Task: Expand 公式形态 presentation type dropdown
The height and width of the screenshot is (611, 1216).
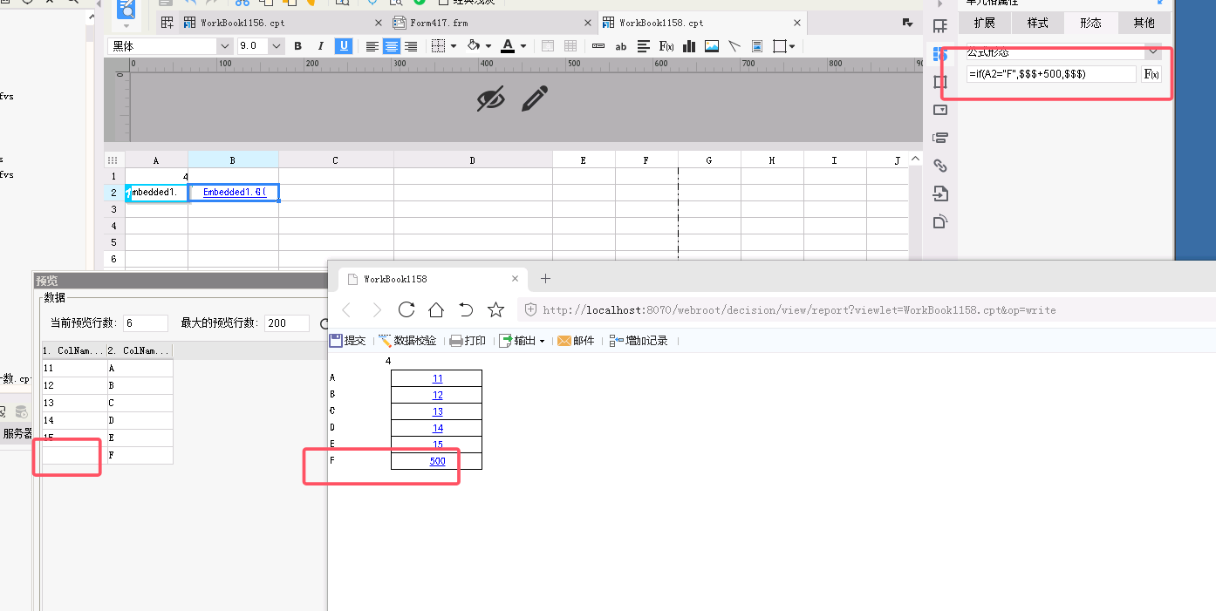Action: (1153, 52)
